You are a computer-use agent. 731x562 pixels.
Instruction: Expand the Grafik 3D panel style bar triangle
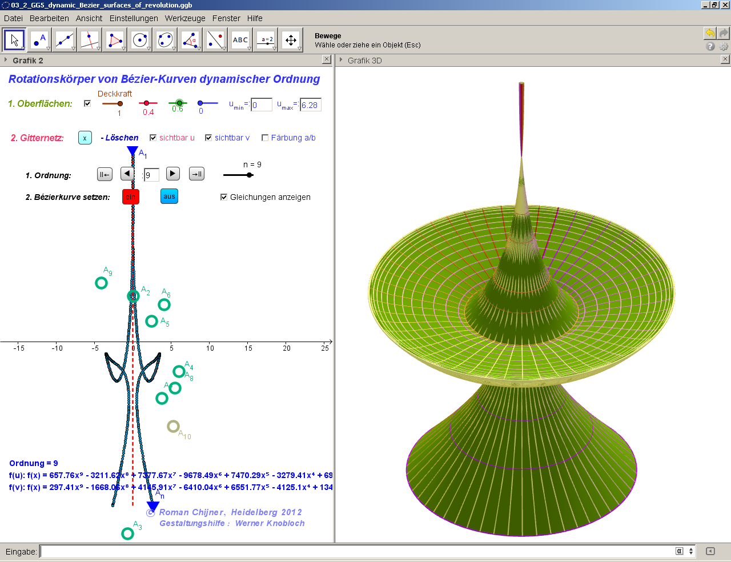coord(341,60)
